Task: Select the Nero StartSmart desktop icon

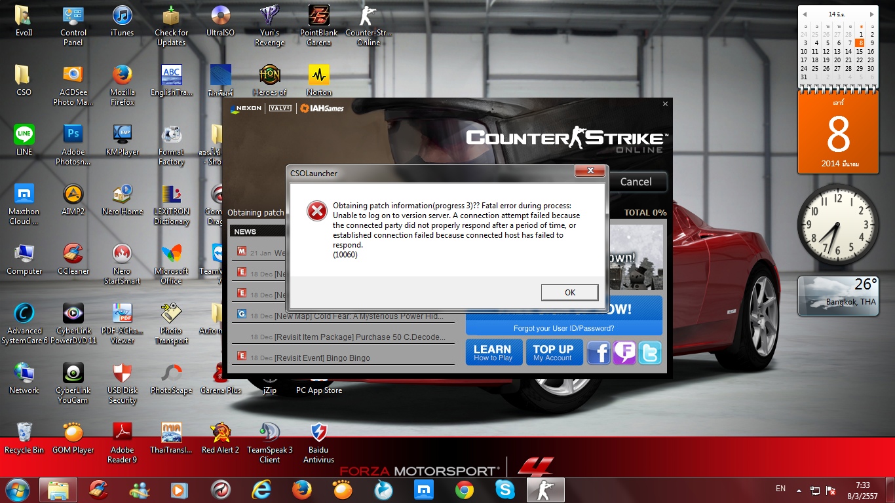Action: (x=123, y=265)
